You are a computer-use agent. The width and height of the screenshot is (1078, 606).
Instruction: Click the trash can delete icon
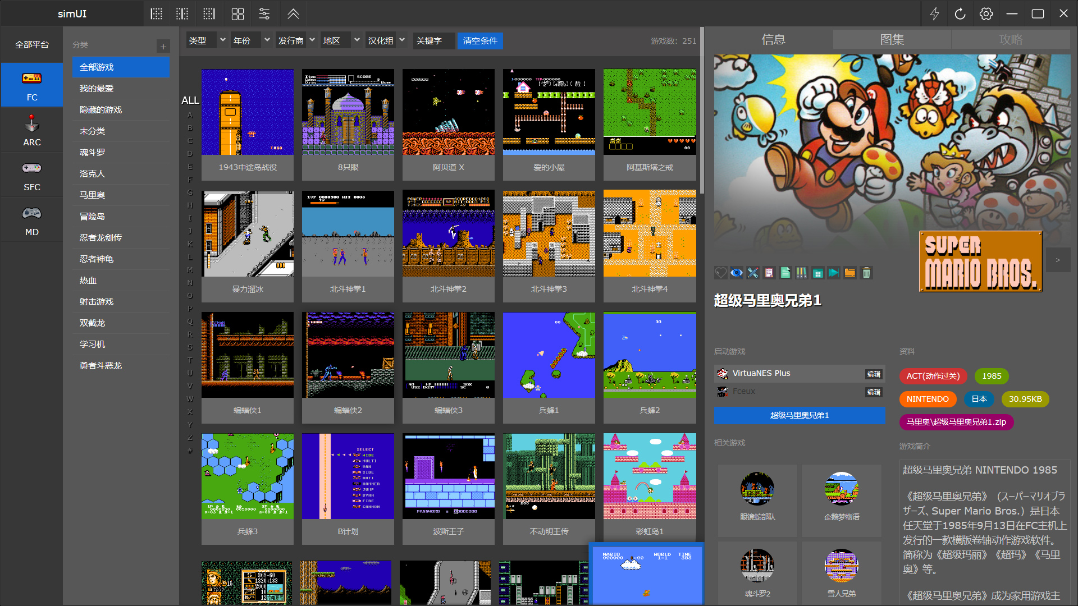point(866,273)
